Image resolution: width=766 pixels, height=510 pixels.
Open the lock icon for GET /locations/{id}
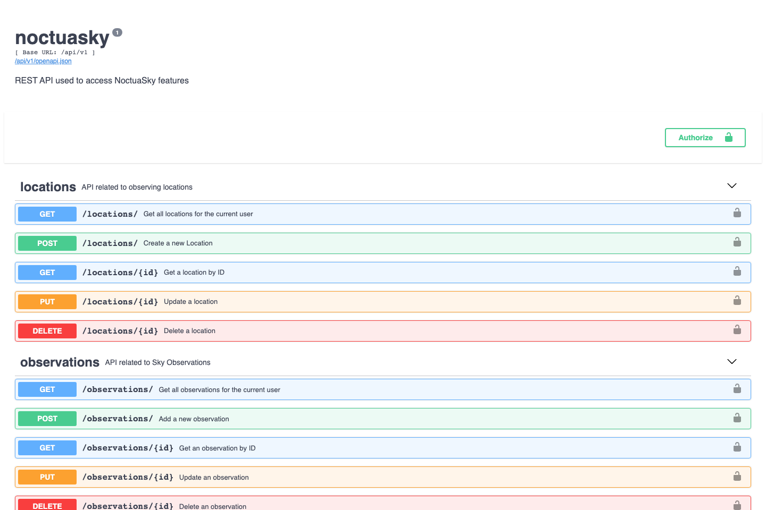point(737,271)
